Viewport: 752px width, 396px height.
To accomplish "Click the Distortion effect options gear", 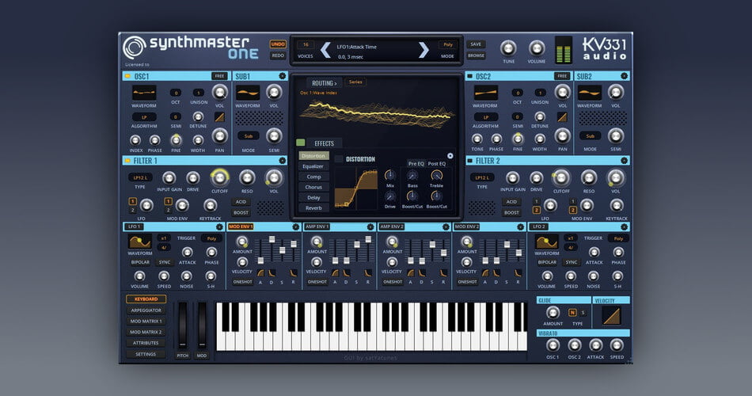I will 450,155.
